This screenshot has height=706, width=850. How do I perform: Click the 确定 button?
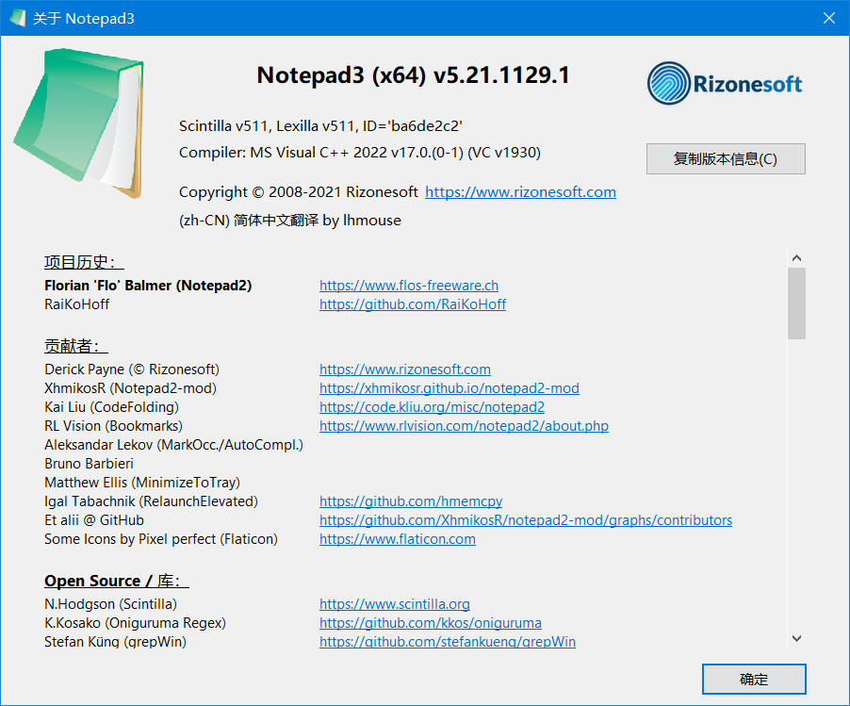[754, 679]
